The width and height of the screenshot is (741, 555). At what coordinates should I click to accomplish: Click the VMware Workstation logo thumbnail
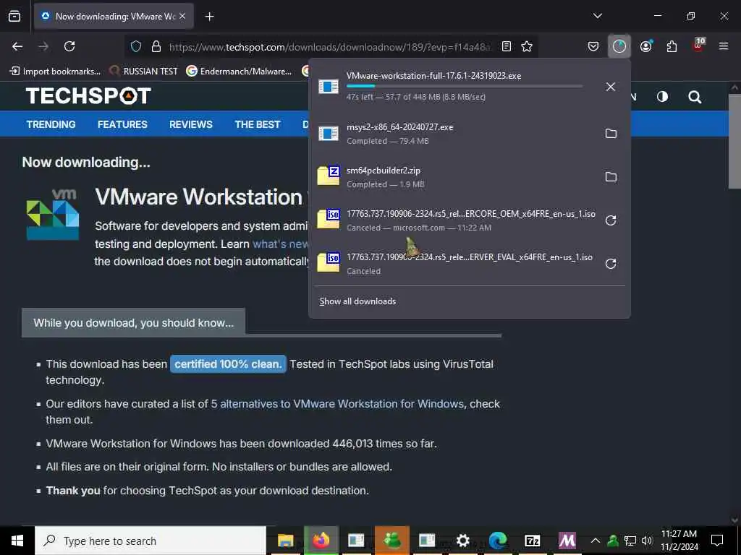[52, 214]
